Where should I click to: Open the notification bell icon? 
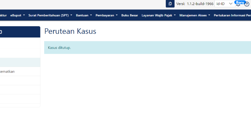pyautogui.click(x=238, y=4)
